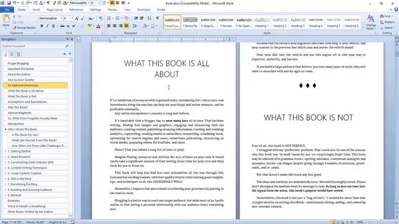Image resolution: width=399 pixels, height=224 pixels.
Task: Click the Browse headings tab icon in Navigation
Action: pos(6,54)
